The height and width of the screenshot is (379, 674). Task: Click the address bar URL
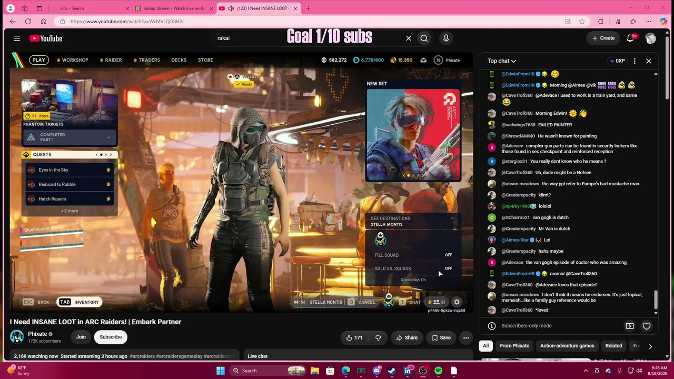click(x=127, y=22)
